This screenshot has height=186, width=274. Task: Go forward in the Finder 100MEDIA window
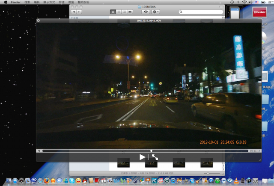(79, 12)
